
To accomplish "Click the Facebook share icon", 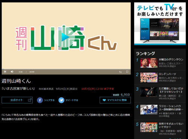I will pyautogui.click(x=40, y=100).
